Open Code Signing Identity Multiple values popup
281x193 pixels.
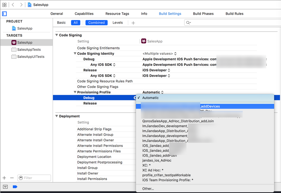(159, 54)
